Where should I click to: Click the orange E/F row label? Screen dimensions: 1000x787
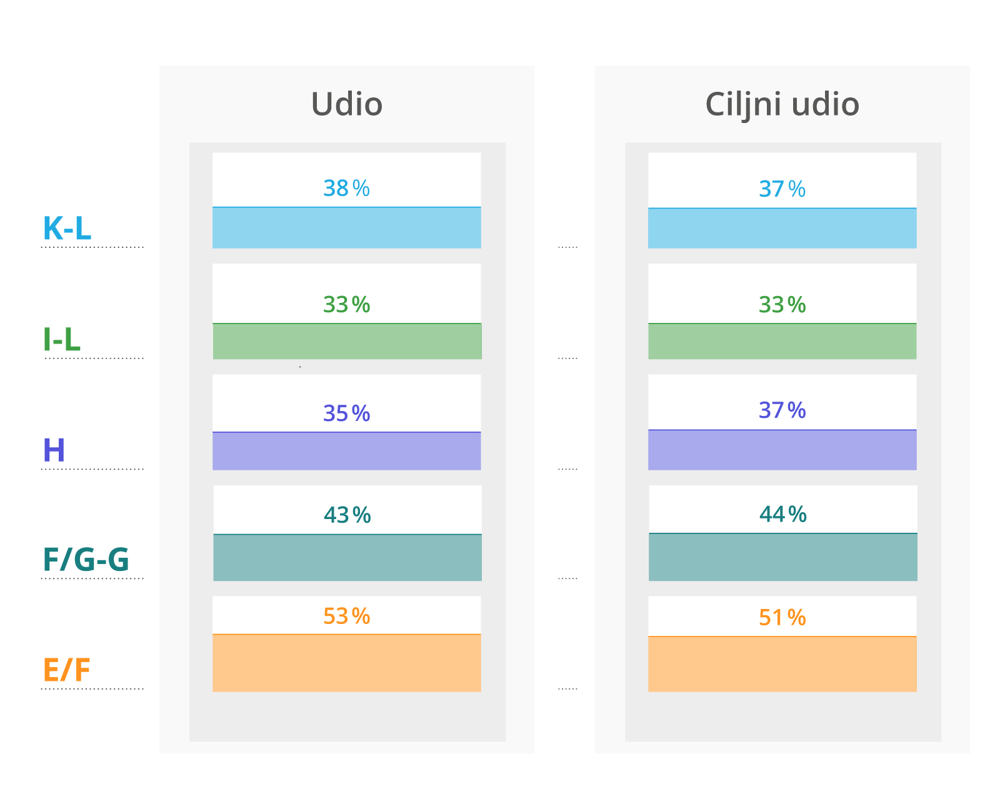[x=67, y=670]
